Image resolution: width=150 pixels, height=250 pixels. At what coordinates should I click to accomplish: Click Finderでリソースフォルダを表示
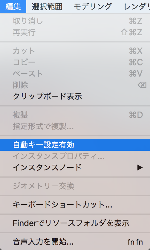(75, 223)
